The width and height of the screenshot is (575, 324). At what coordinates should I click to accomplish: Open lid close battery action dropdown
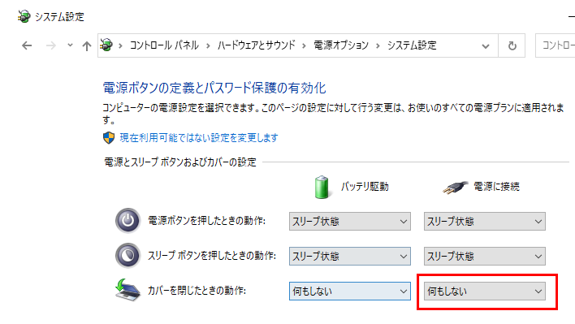click(350, 291)
